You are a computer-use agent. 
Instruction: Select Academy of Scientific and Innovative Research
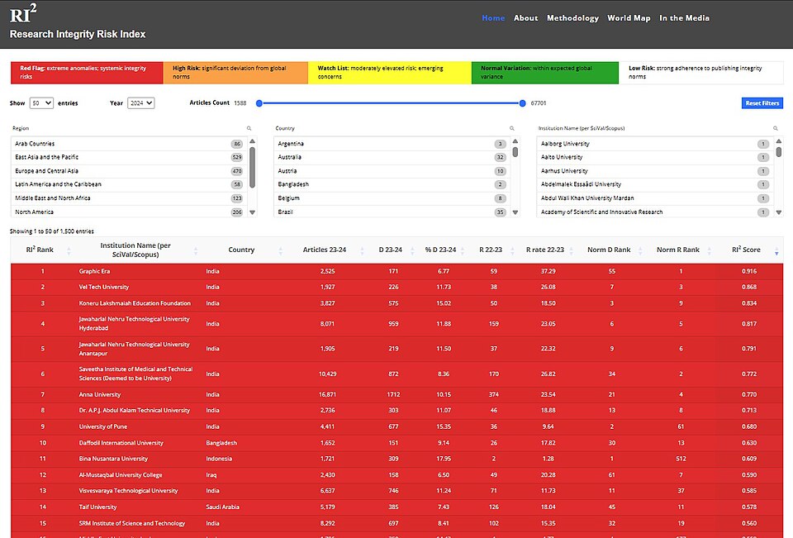[x=655, y=212]
